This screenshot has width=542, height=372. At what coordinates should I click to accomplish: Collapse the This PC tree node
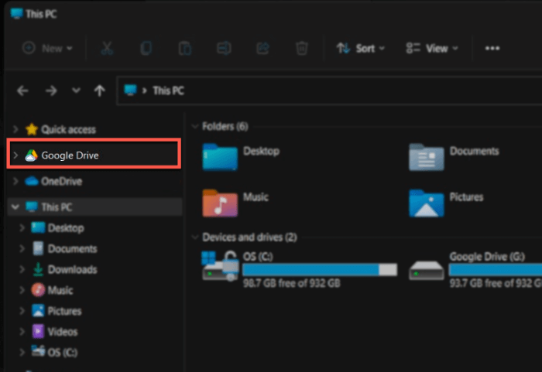[x=15, y=207]
